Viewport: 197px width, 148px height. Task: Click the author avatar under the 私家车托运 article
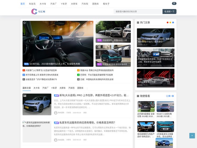(x=56, y=140)
